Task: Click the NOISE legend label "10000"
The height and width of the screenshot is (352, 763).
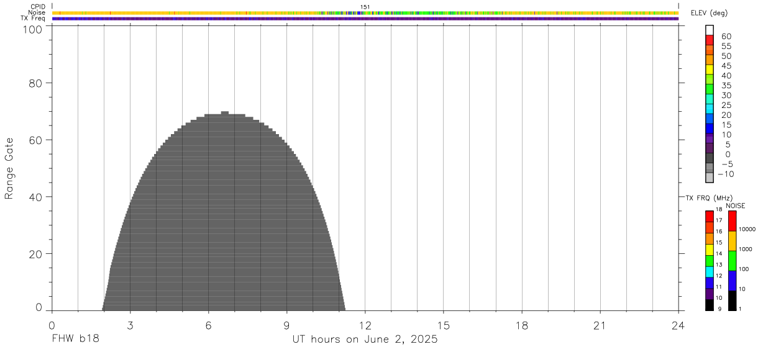Action: coord(747,230)
